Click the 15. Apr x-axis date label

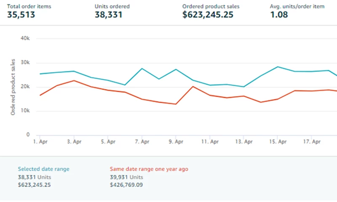coord(278,142)
